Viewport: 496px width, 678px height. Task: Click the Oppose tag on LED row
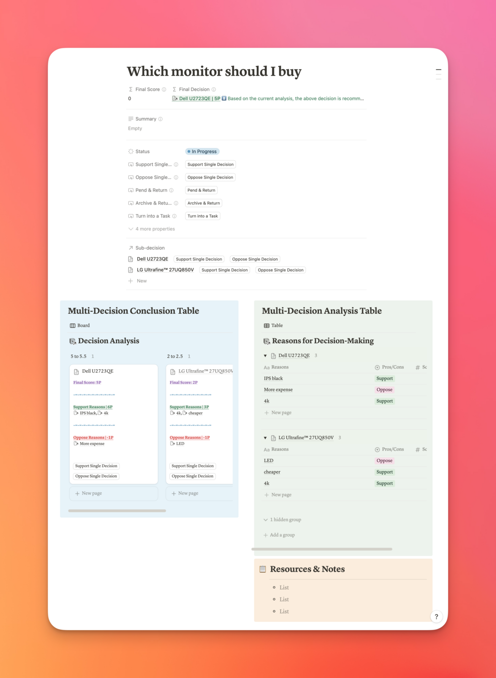(384, 461)
